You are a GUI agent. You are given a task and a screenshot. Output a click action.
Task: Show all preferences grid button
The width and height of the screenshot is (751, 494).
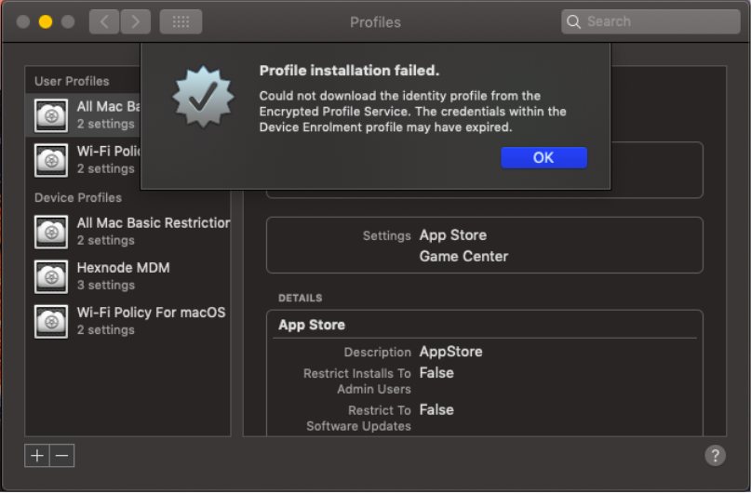point(181,21)
